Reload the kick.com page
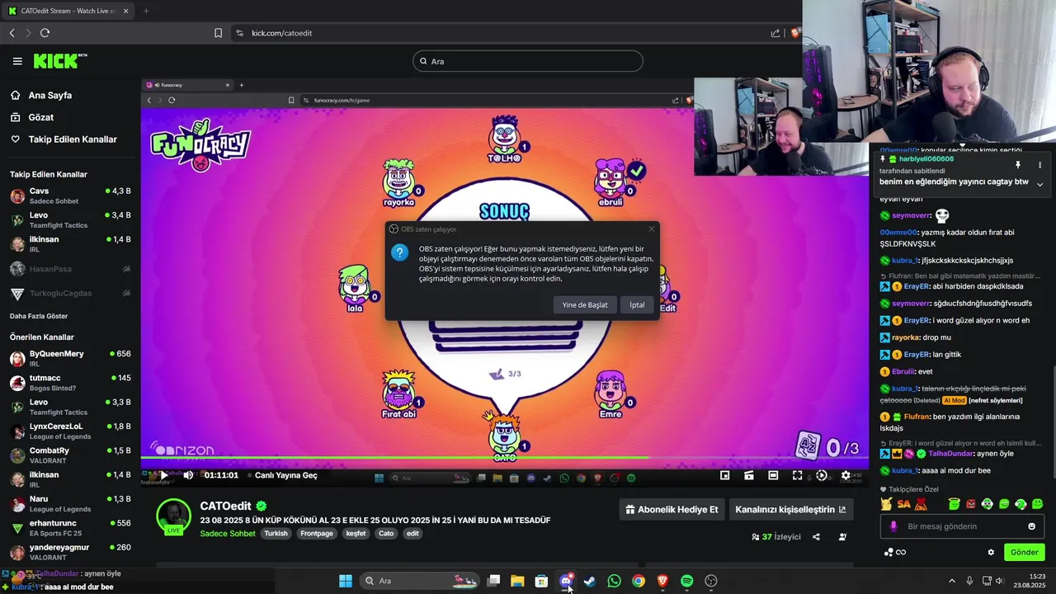The height and width of the screenshot is (594, 1056). tap(45, 33)
